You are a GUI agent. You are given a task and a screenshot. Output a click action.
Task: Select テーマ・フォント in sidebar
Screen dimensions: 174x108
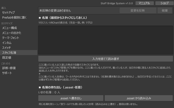(19, 38)
